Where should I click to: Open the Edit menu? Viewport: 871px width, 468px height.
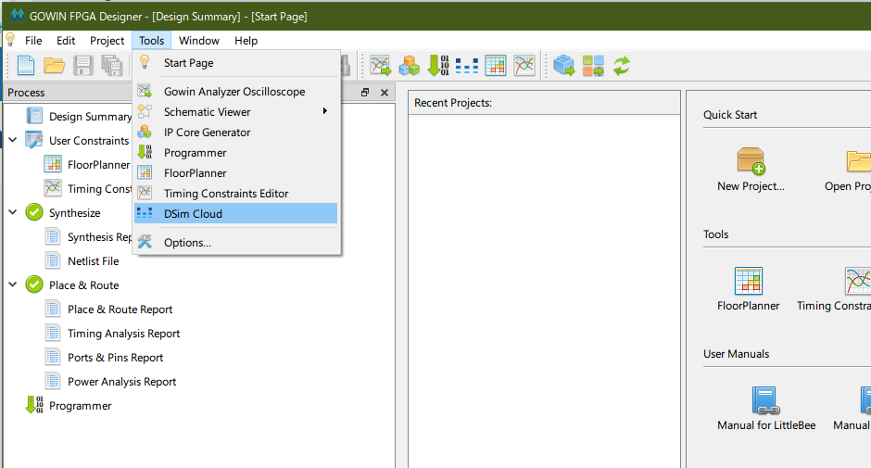coord(66,41)
